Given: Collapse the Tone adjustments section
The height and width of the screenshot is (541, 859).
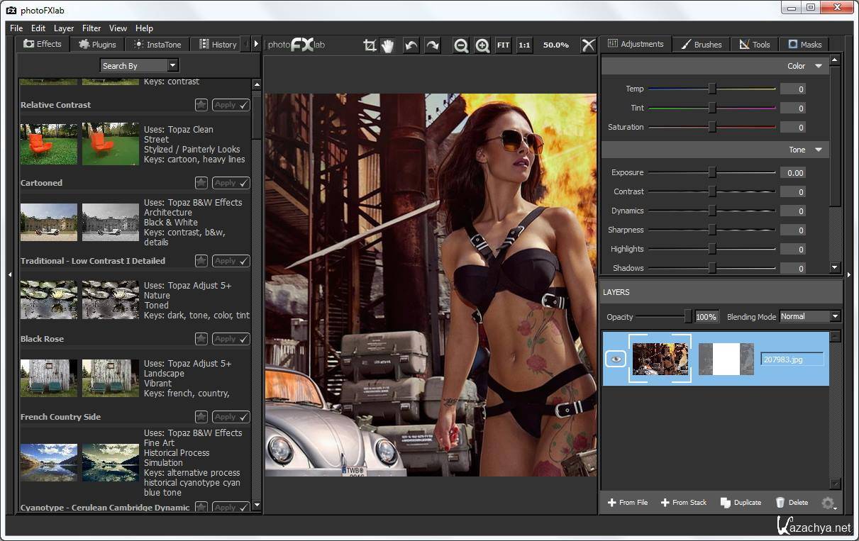Looking at the screenshot, I should [x=819, y=150].
